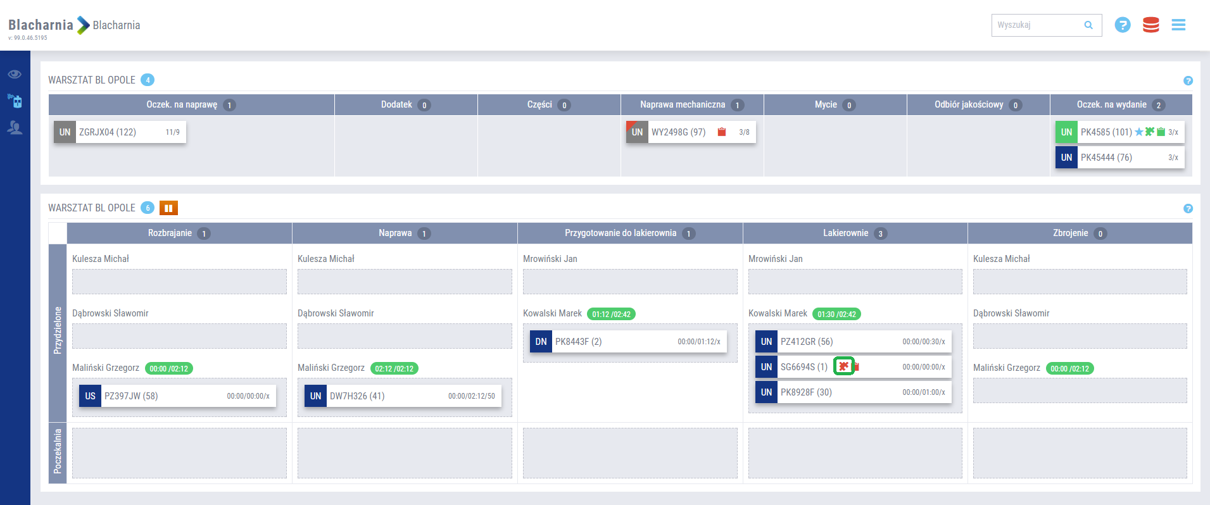Click the eye icon in left sidebar
The image size is (1210, 505).
point(15,75)
